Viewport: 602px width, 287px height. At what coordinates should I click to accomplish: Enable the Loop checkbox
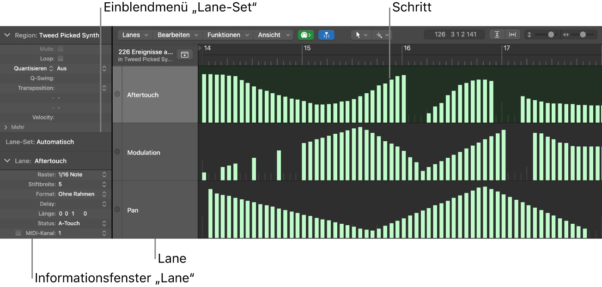click(61, 59)
